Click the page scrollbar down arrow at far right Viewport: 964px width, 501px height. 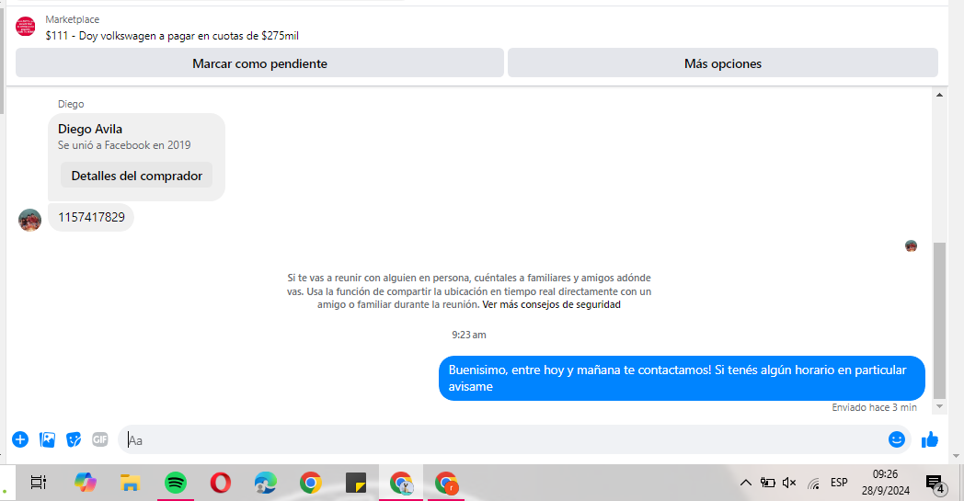956,456
